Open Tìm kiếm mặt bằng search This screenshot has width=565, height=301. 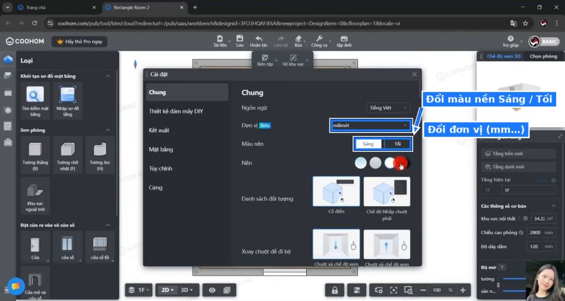click(35, 101)
